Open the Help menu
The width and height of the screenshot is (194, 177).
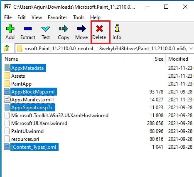click(x=95, y=17)
